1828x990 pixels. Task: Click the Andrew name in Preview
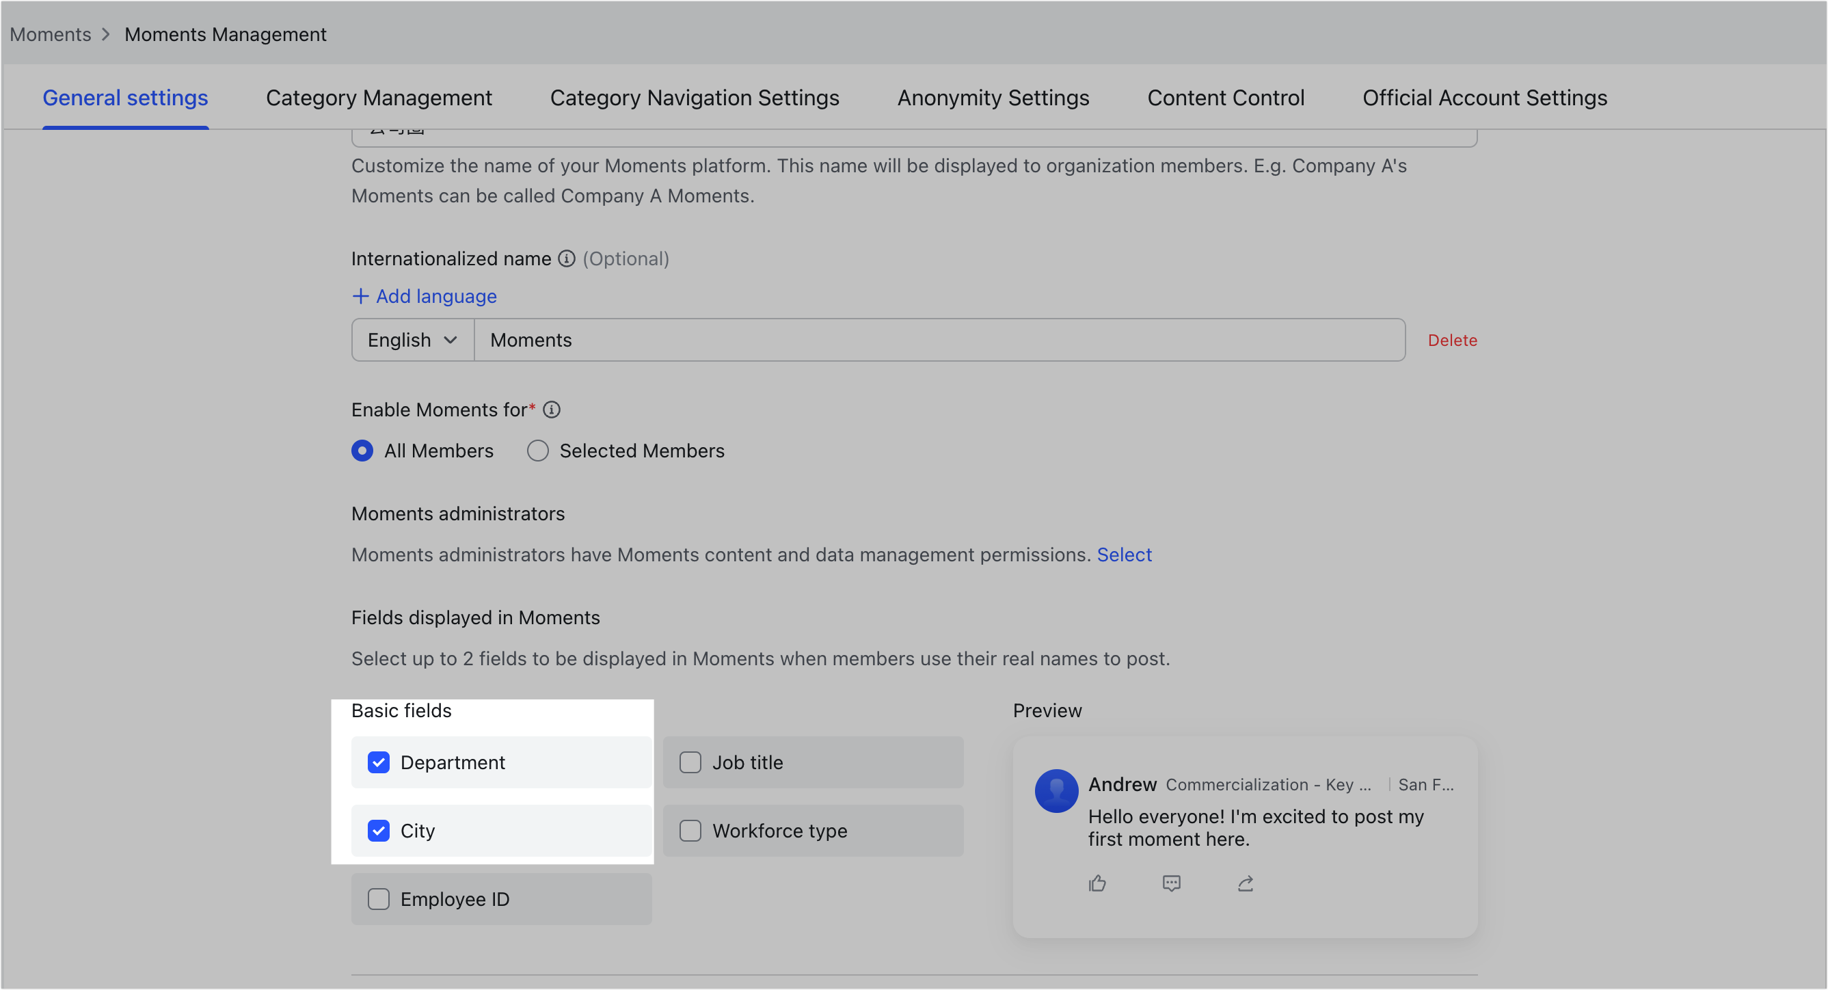[x=1123, y=785]
